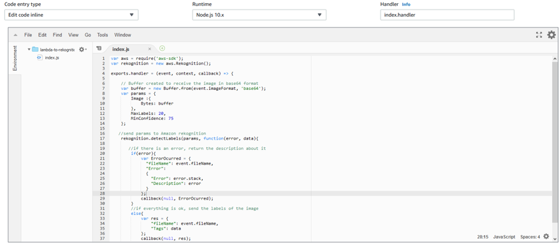Click the 'MaxLabels: 20,' line
This screenshot has width=559, height=243.
click(x=149, y=114)
